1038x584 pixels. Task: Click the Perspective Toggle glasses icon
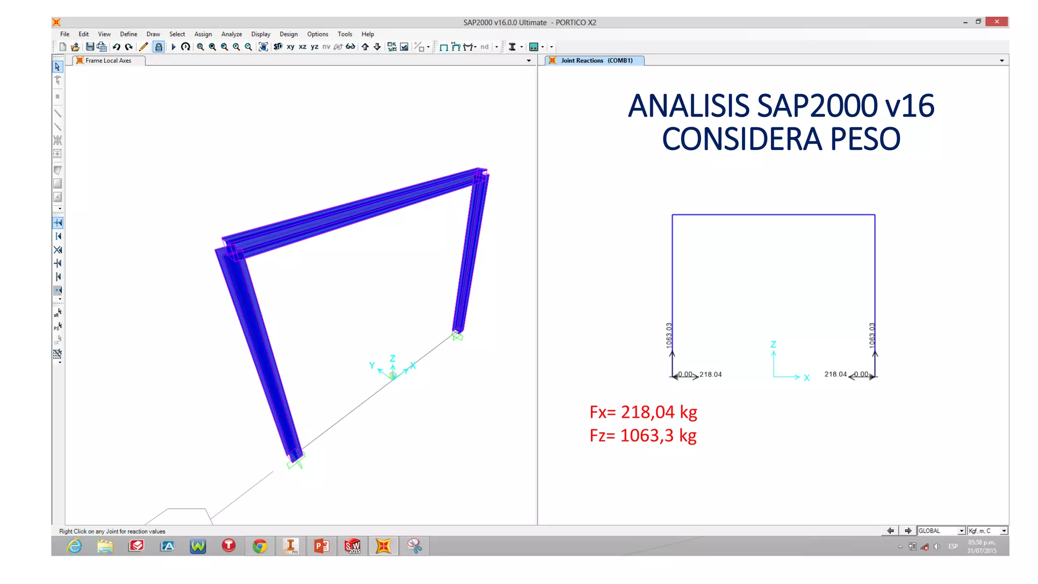click(350, 47)
